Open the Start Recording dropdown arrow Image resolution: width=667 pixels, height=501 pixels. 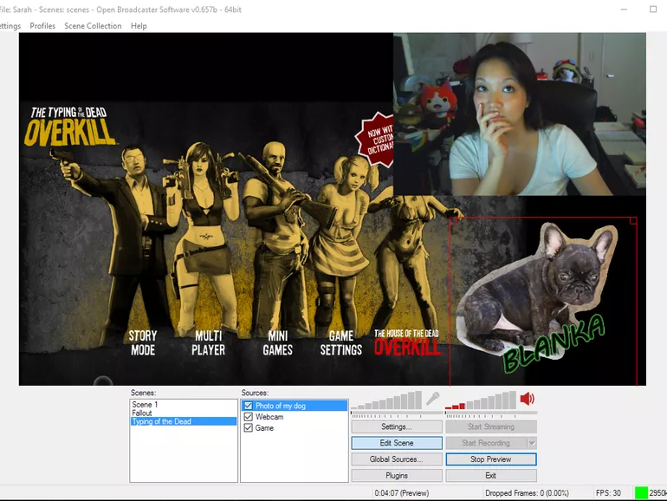pyautogui.click(x=532, y=443)
